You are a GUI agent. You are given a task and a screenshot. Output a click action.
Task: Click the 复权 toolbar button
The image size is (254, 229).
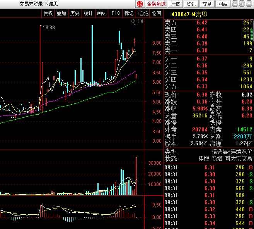48,13
